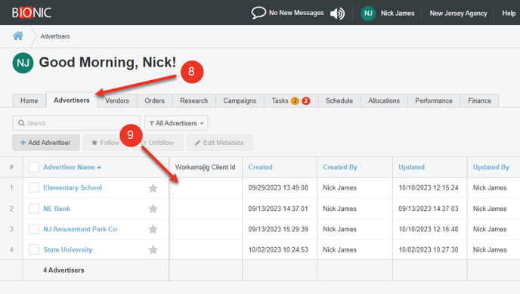The image size is (520, 294).
Task: View the Performance tab
Action: pyautogui.click(x=434, y=101)
